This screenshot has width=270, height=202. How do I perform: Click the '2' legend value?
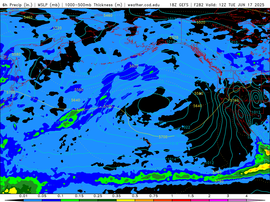coord(209,196)
